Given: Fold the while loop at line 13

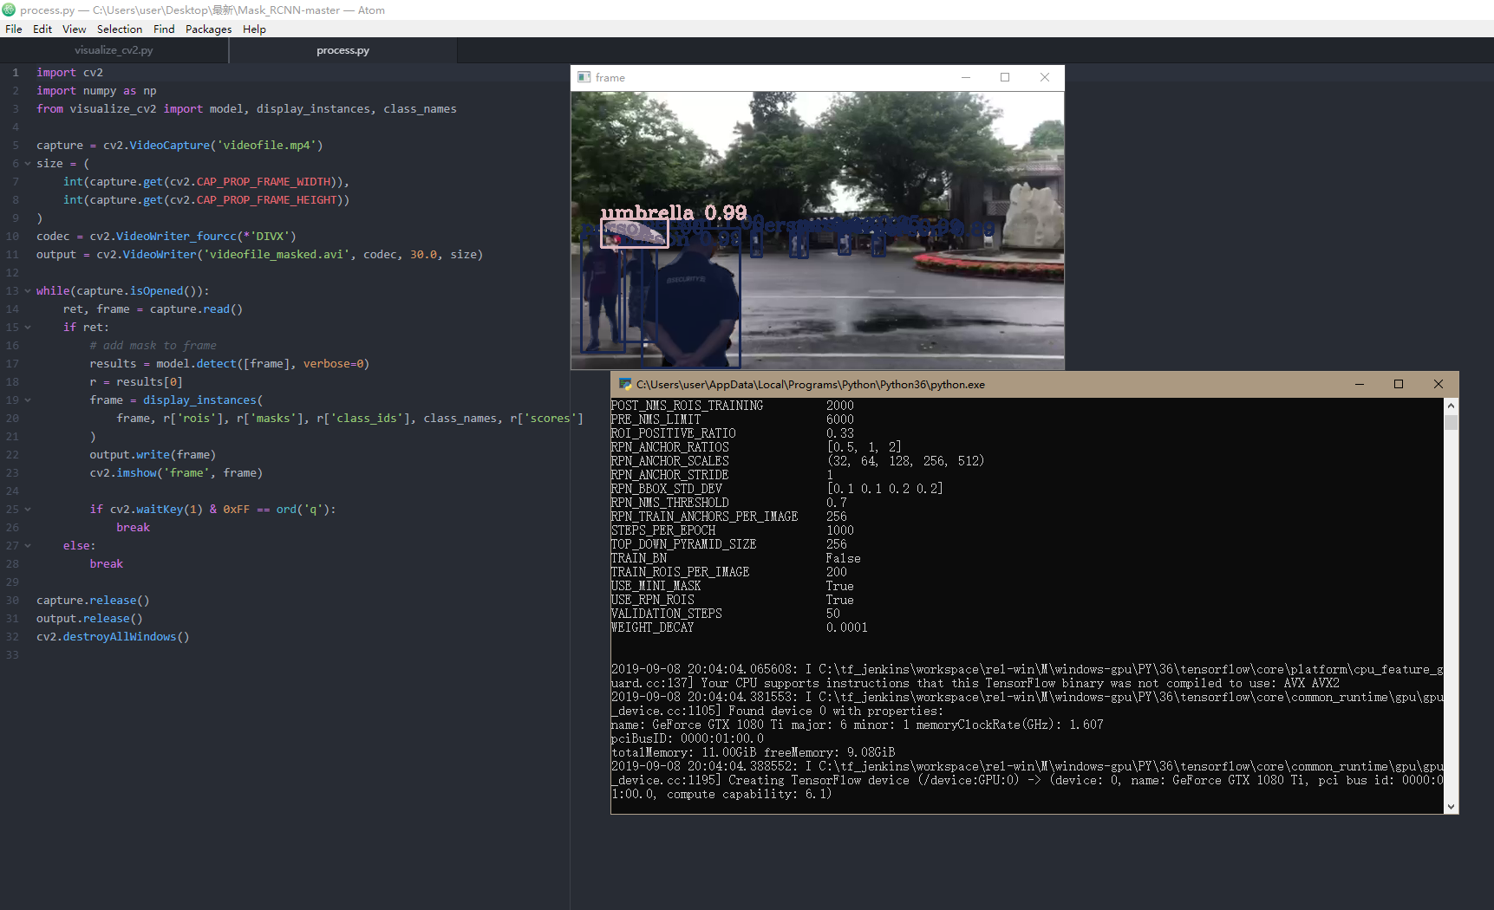Looking at the screenshot, I should point(28,291).
